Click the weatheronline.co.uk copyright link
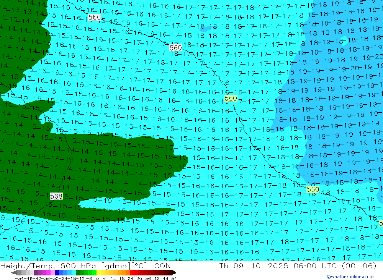The height and width of the screenshot is (280, 383). (350, 277)
